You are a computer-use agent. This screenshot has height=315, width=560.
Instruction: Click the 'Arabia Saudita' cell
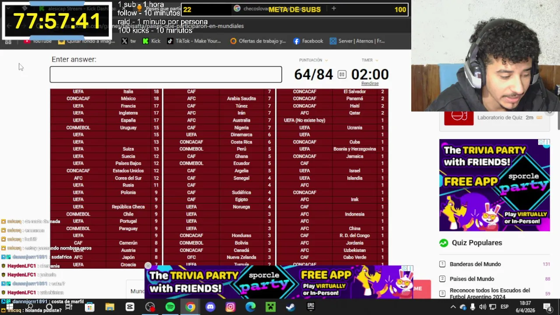tap(241, 99)
